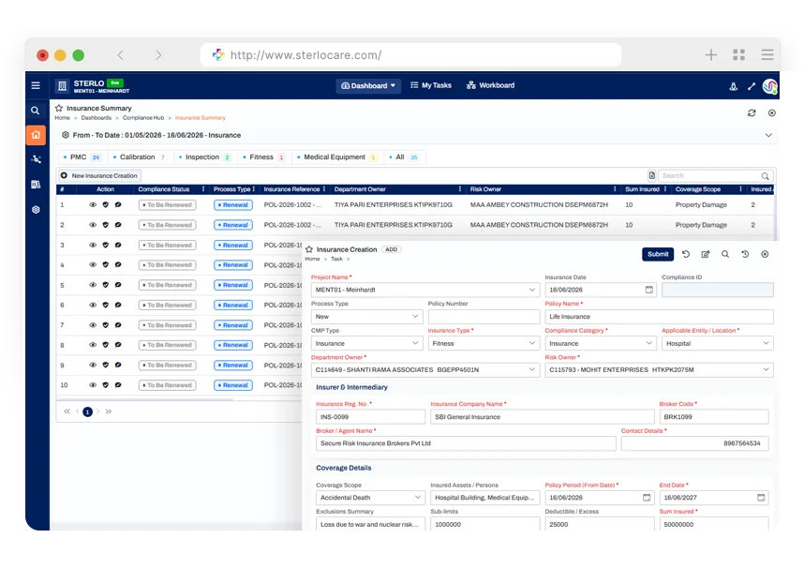Click the Policy Name field with Life Insurance
Viewport: 804px width, 568px height.
point(659,317)
